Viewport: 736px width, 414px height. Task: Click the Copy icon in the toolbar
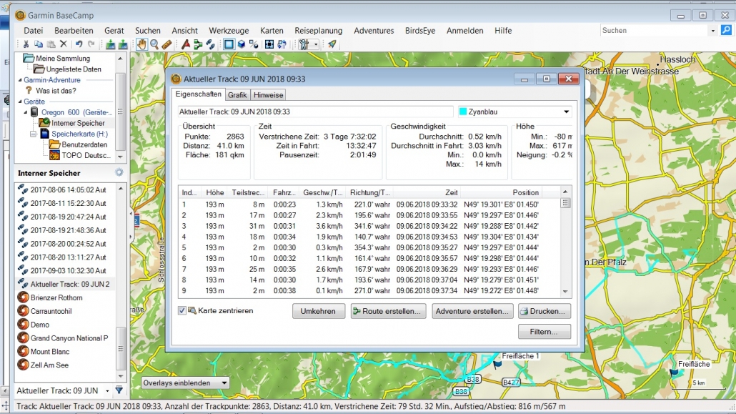[x=39, y=44]
